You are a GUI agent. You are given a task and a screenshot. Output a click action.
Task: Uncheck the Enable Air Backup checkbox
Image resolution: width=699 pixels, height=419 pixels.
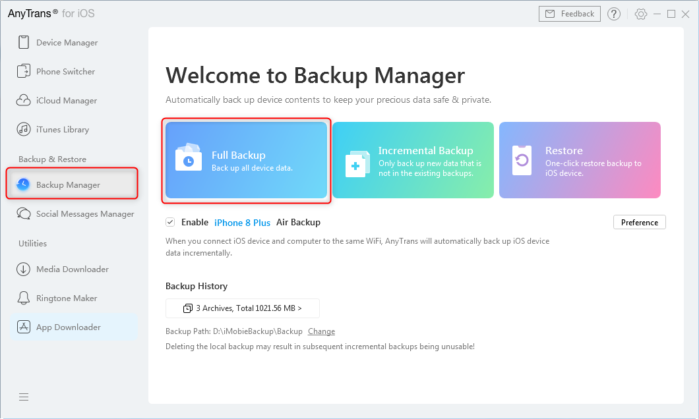[170, 222]
